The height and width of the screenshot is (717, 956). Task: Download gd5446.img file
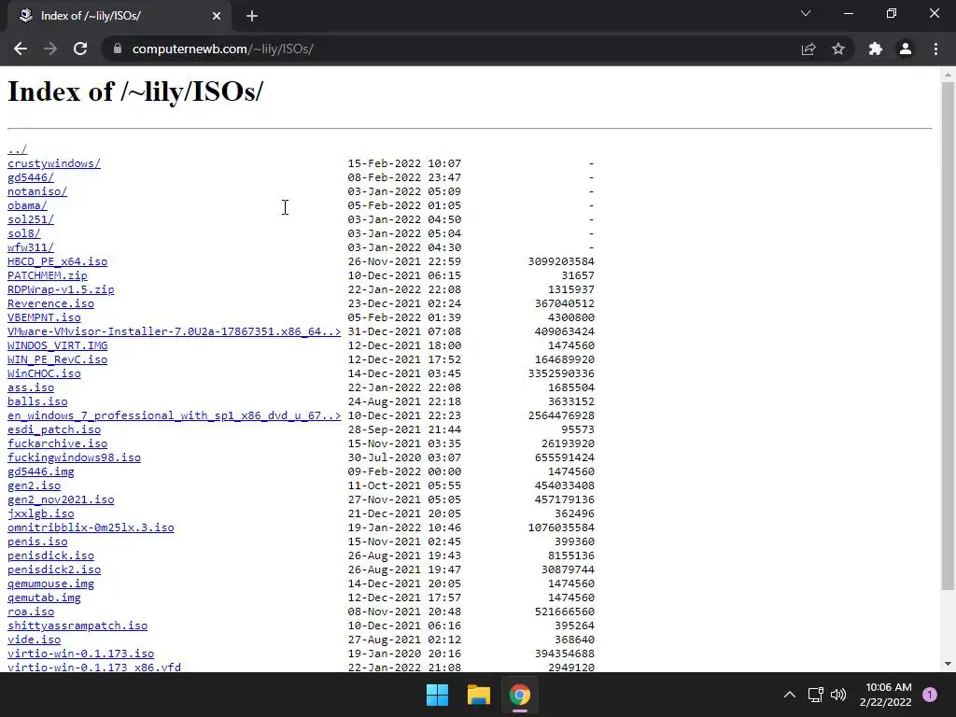[x=40, y=471]
